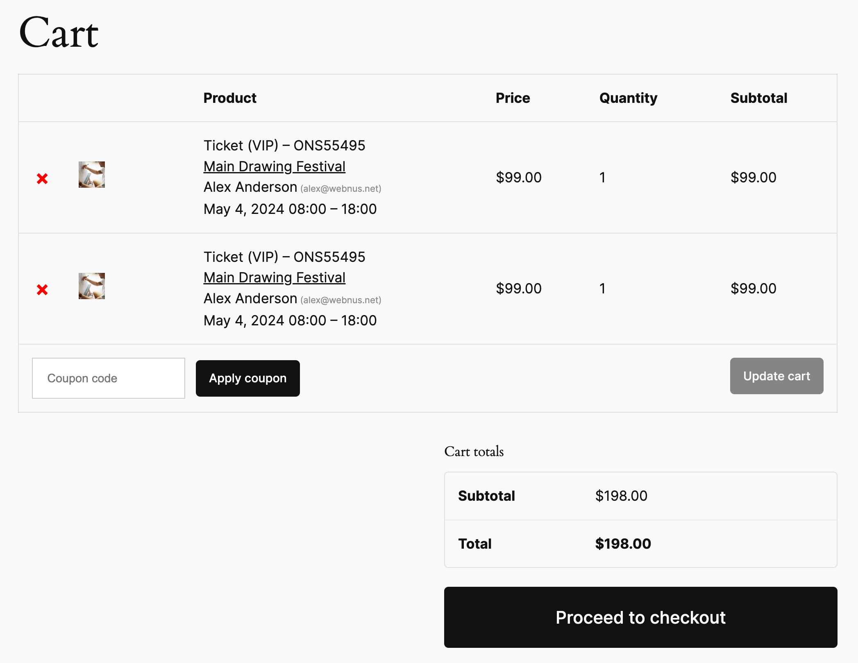
Task: Open the first cart item's product thumbnail
Action: pos(92,175)
